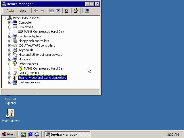Select MAME Compressed Hard Disk under Other devices

[44, 68]
